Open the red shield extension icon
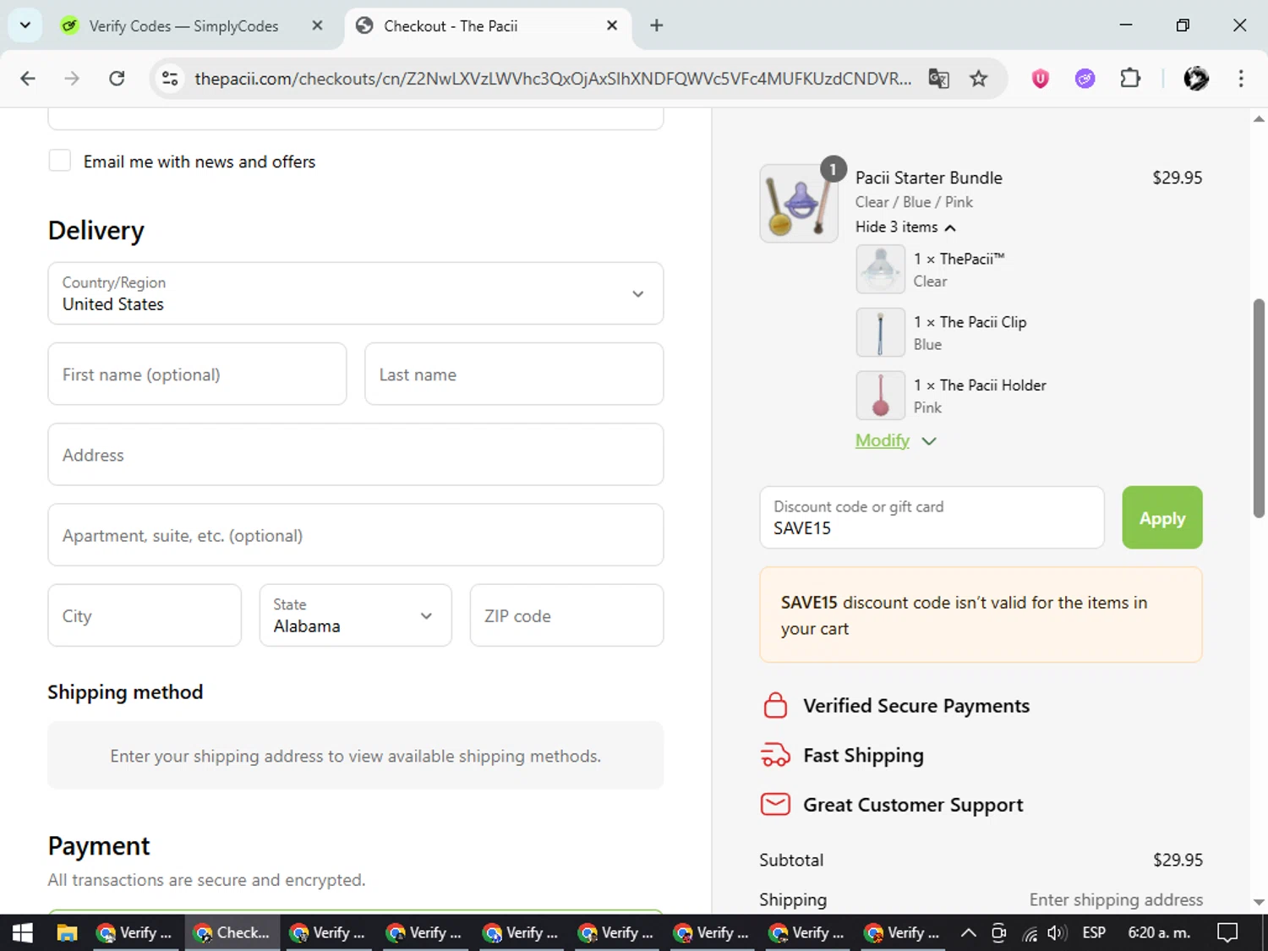Screen dimensions: 1268x951 tap(1041, 79)
